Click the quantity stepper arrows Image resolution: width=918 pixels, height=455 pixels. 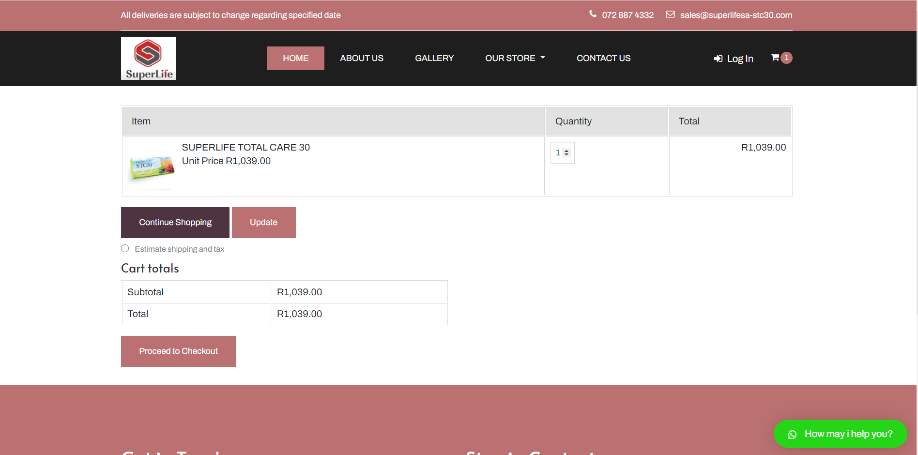(x=566, y=153)
